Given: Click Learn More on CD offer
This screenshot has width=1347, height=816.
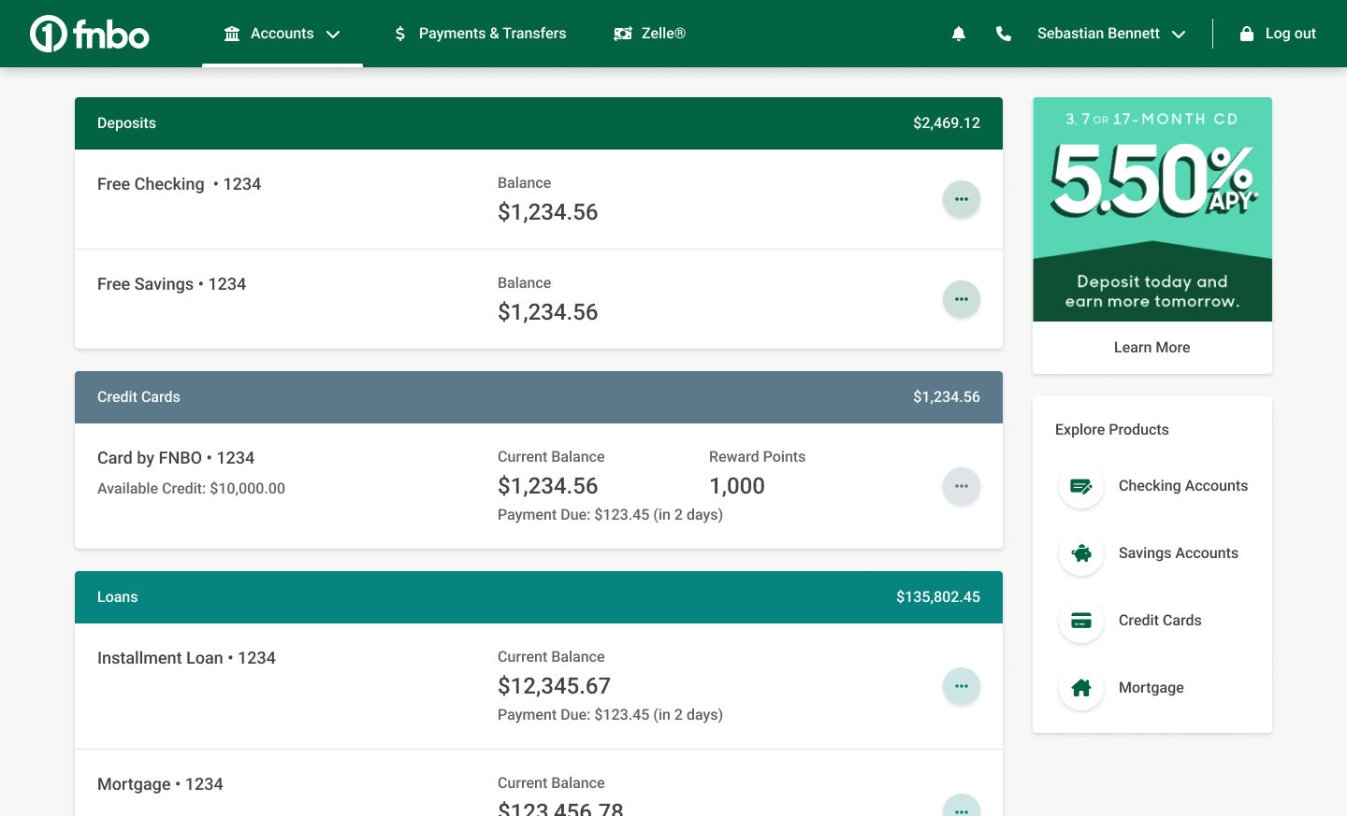Looking at the screenshot, I should [x=1152, y=348].
